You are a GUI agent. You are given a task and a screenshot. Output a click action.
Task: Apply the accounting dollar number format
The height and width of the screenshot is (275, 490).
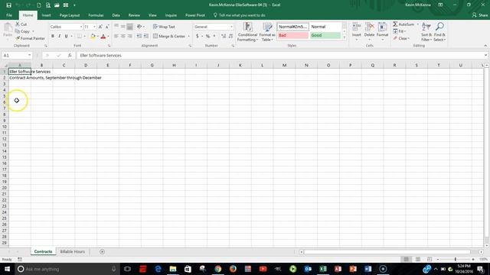click(x=198, y=36)
